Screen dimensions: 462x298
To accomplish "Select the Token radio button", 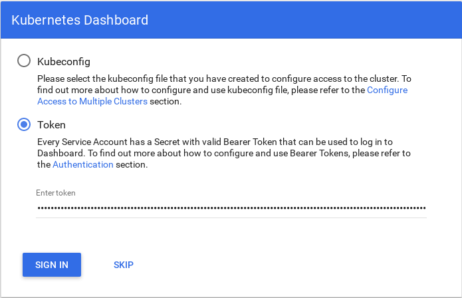I will 24,124.
